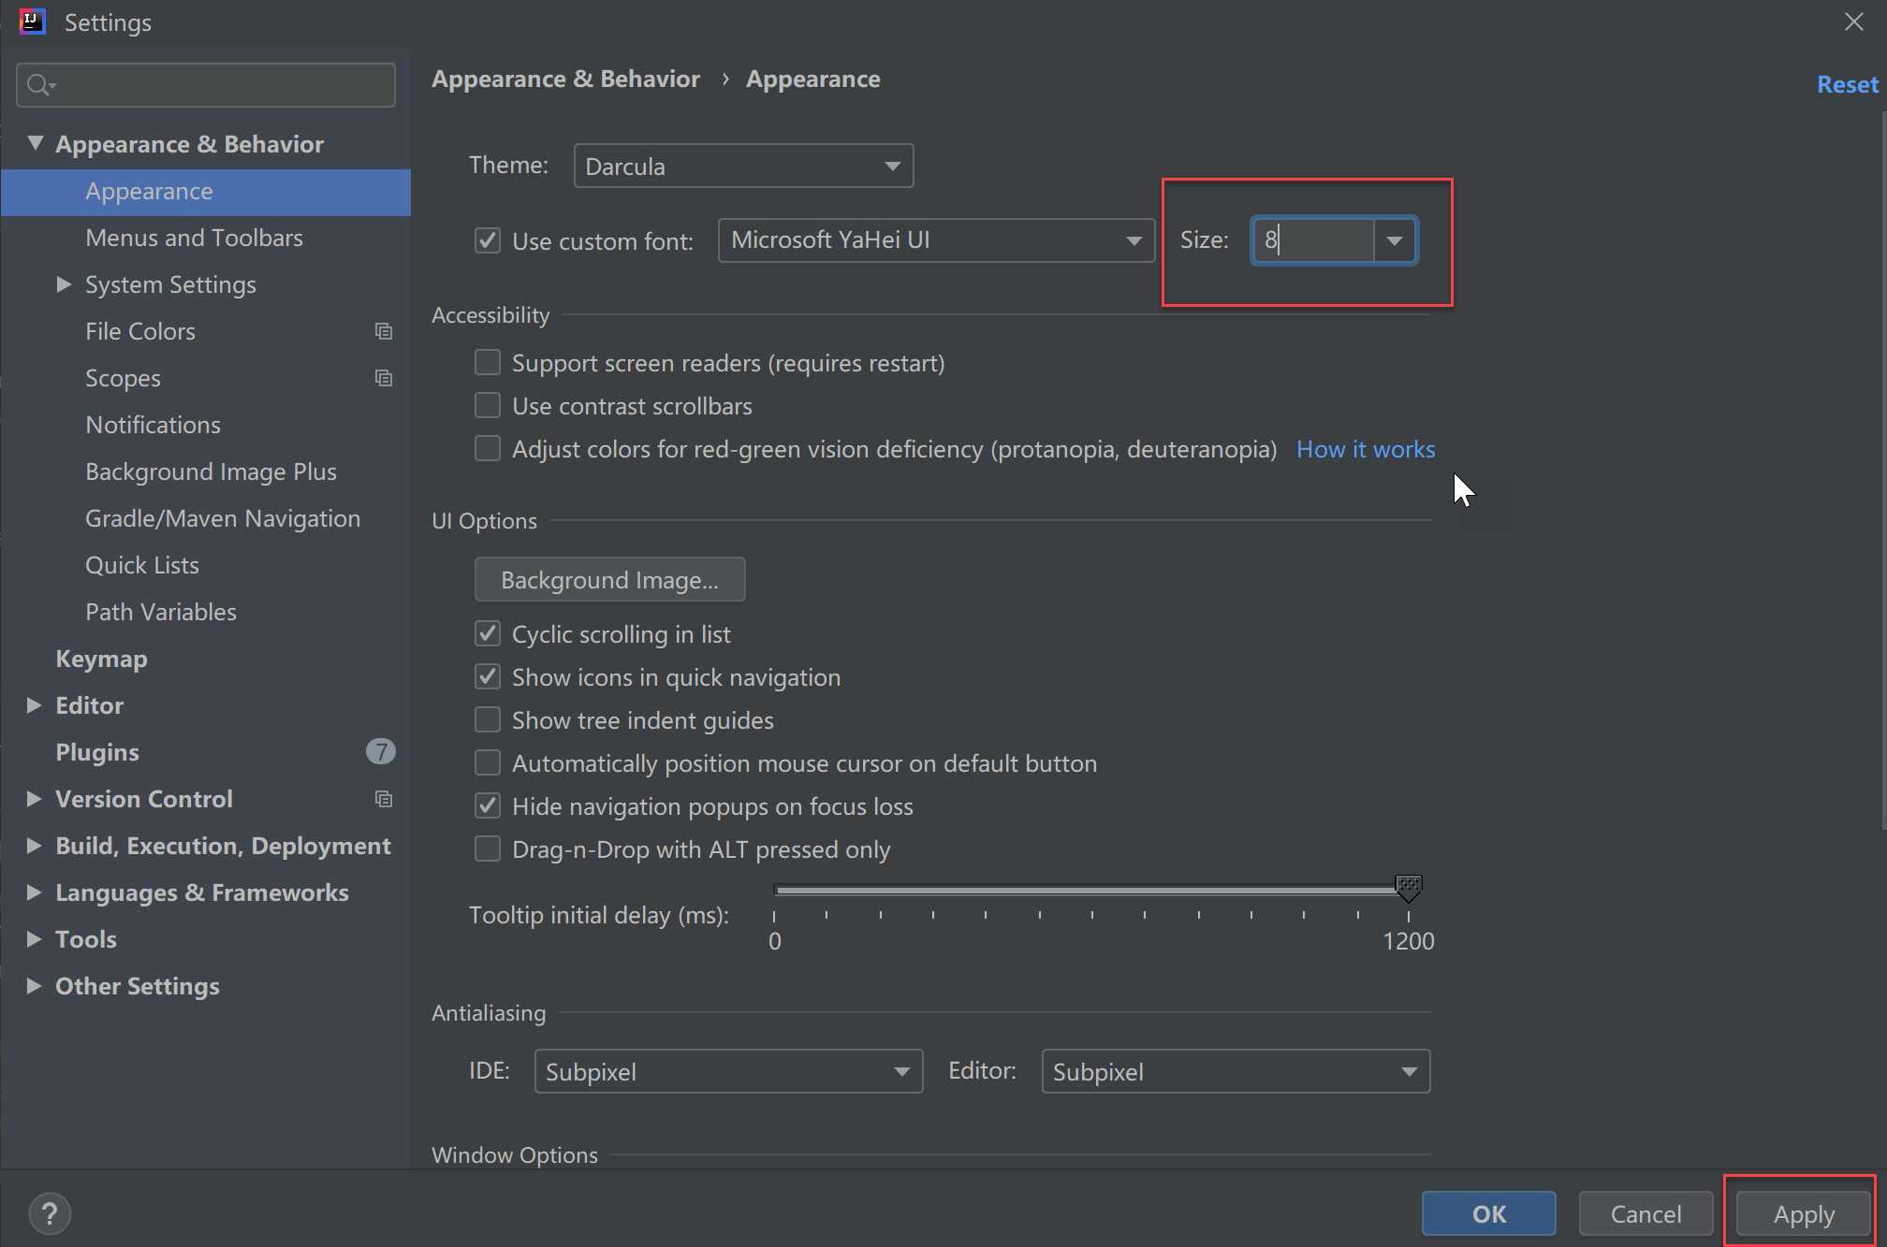The image size is (1887, 1247).
Task: Enable Use contrast scrollbars option
Action: 488,405
